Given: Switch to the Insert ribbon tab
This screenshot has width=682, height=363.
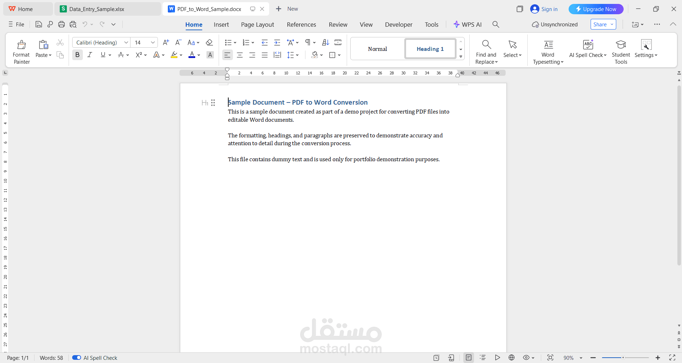Looking at the screenshot, I should (221, 24).
